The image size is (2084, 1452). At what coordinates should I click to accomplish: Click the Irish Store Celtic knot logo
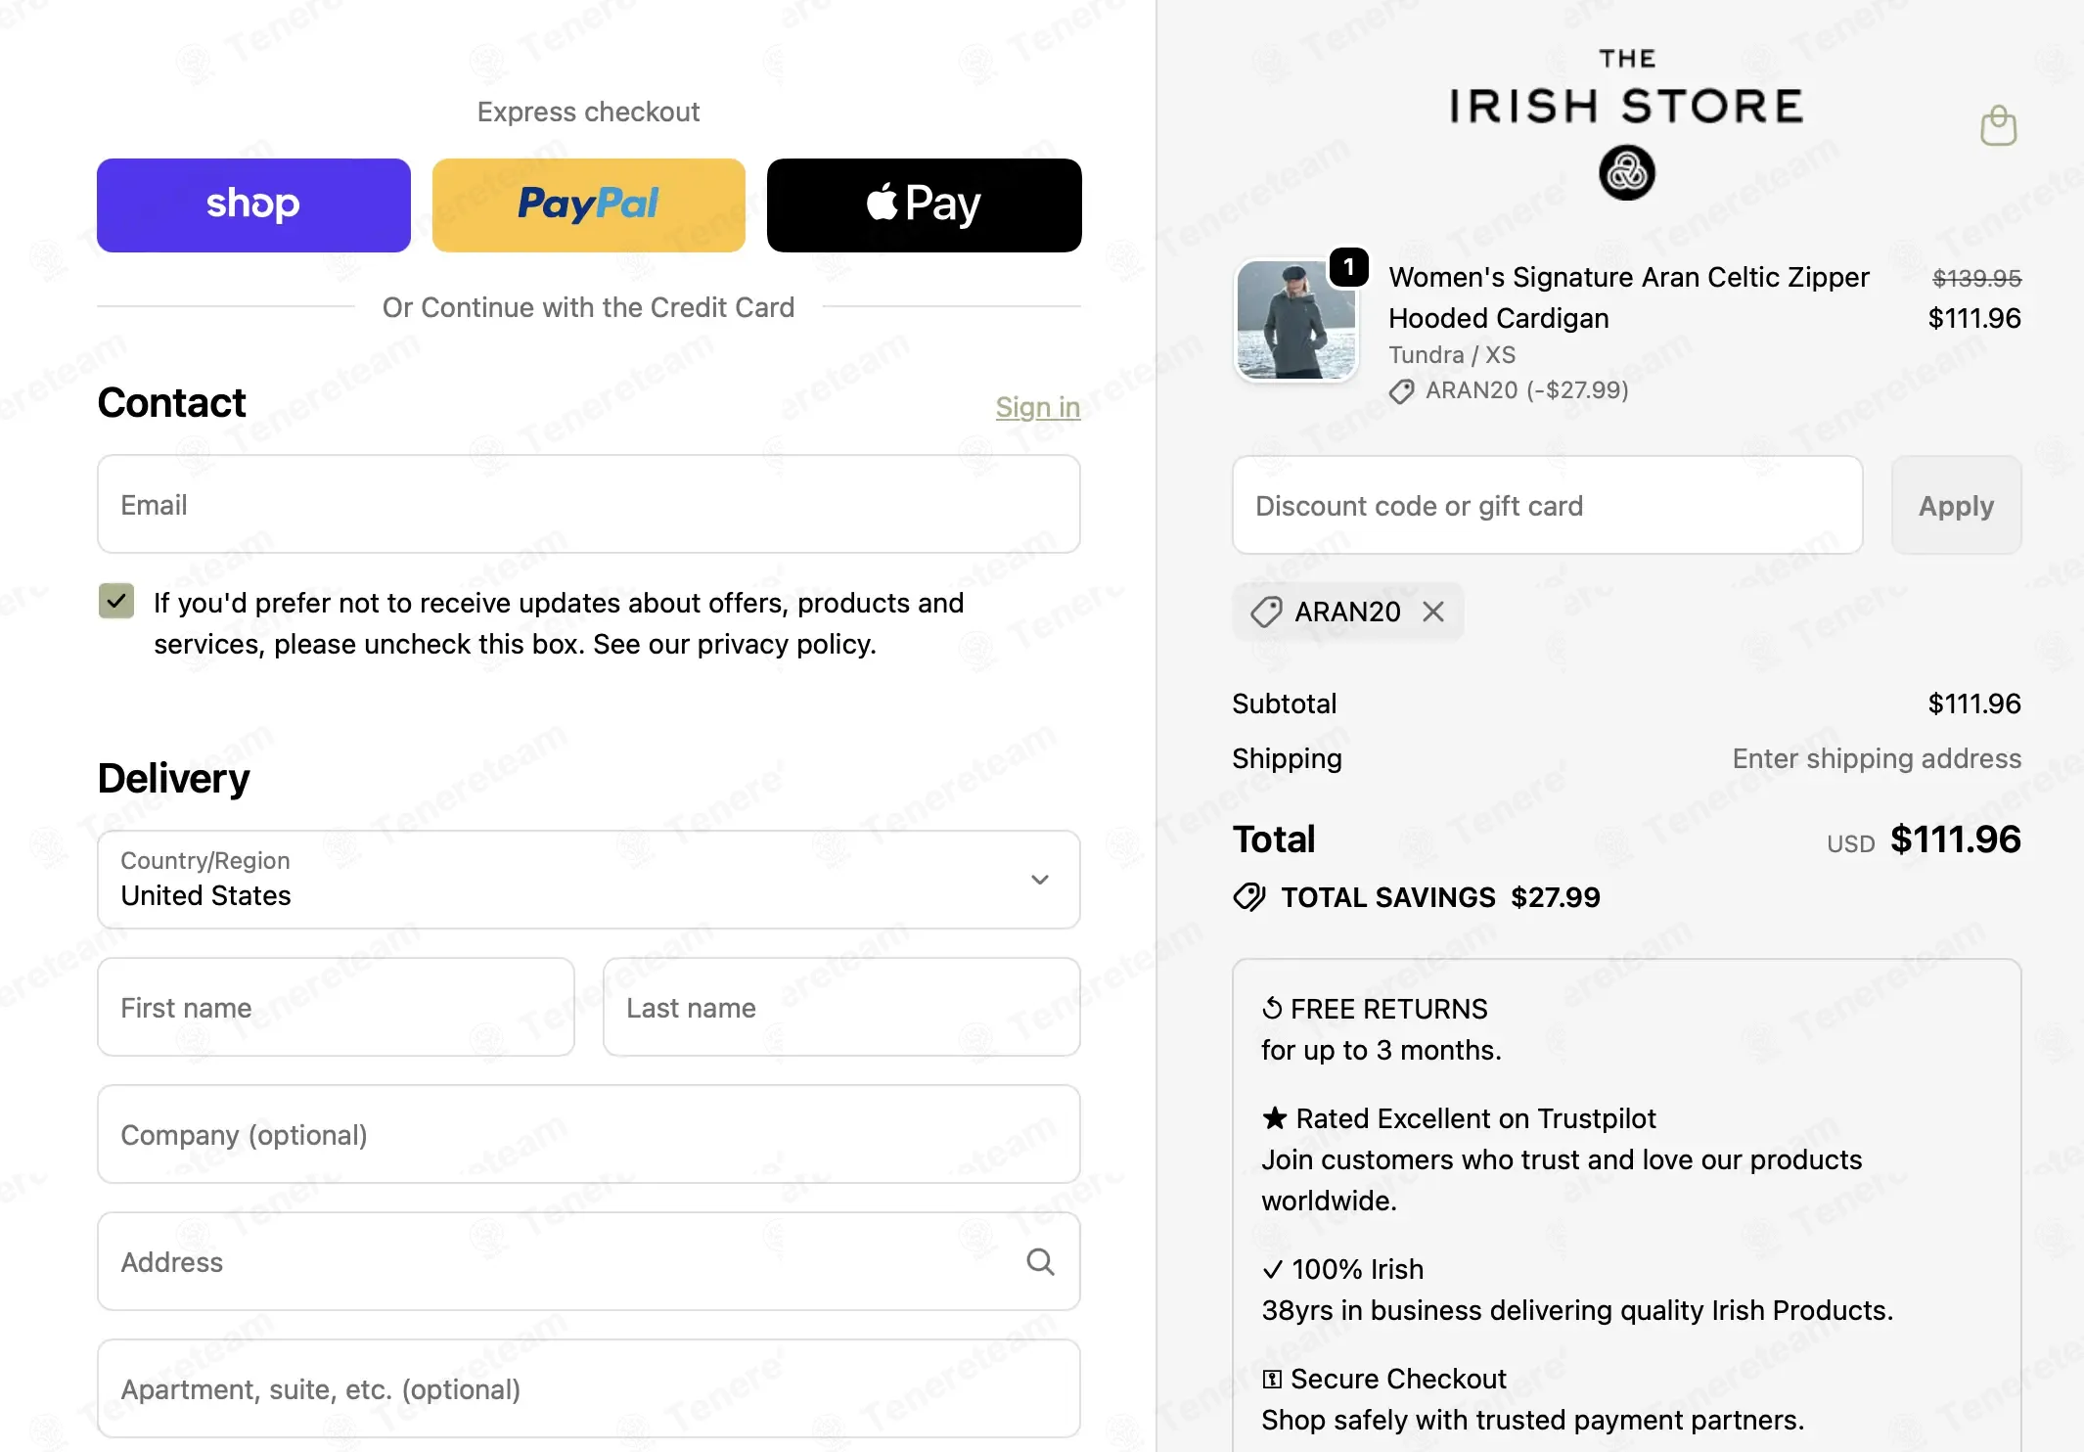(x=1626, y=173)
